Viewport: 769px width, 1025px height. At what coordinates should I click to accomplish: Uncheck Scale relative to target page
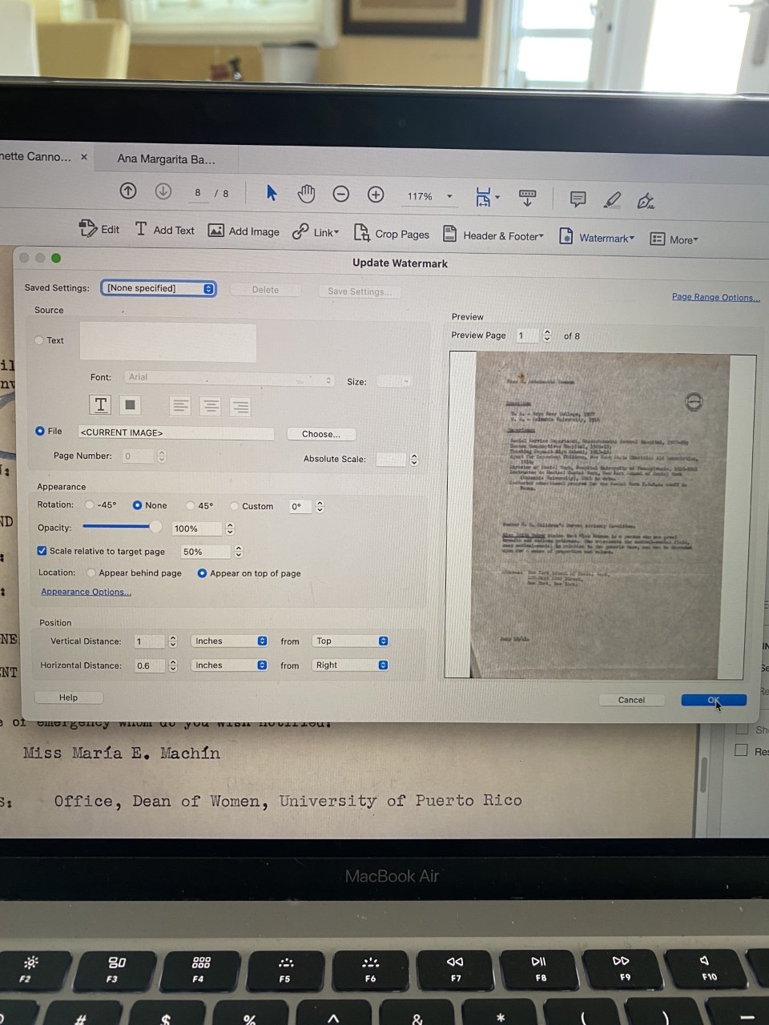(x=42, y=551)
